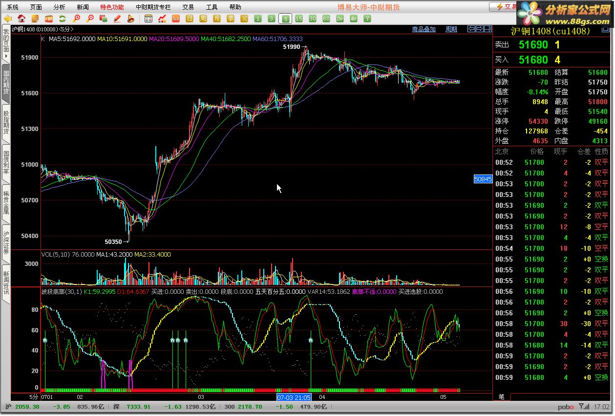615x416 pixels.
Task: Switch to 15-minute period
Action: (299, 19)
